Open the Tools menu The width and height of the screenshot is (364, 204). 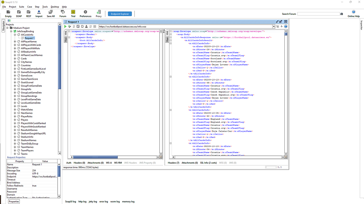coord(44,7)
